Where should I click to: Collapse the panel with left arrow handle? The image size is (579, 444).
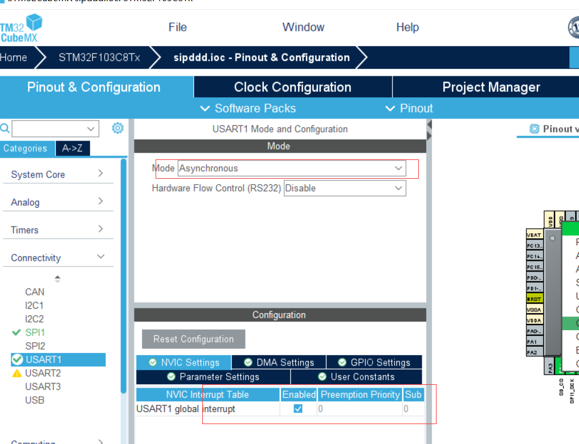[429, 125]
